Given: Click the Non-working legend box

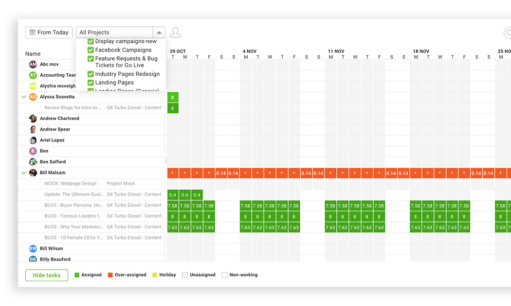Looking at the screenshot, I should point(224,275).
